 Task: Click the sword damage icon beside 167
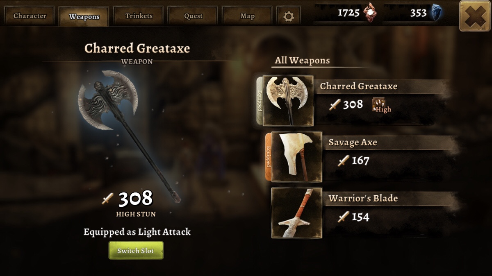pos(343,161)
